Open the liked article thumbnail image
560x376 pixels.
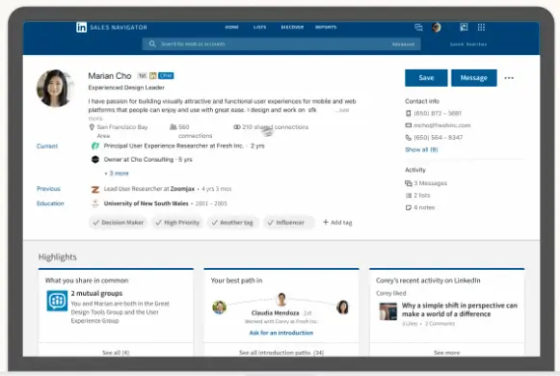(x=388, y=311)
